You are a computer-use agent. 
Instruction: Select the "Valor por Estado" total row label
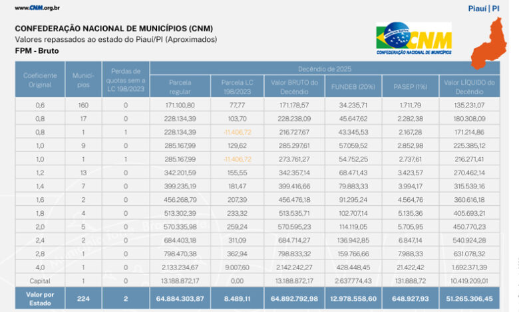tap(40, 299)
